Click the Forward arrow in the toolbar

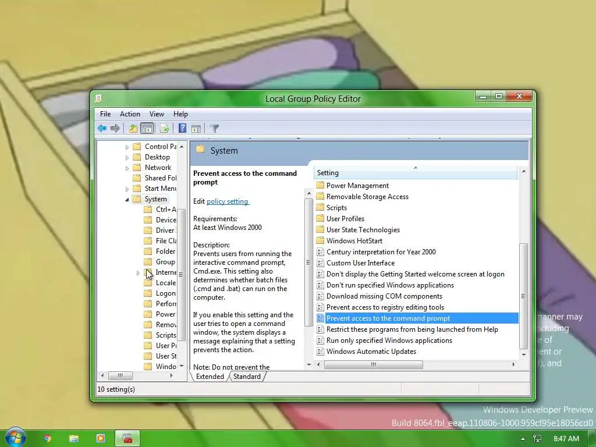coord(115,129)
